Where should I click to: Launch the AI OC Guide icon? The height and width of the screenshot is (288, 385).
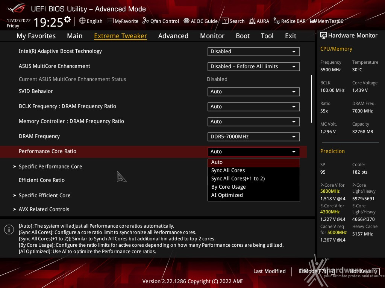(x=186, y=21)
